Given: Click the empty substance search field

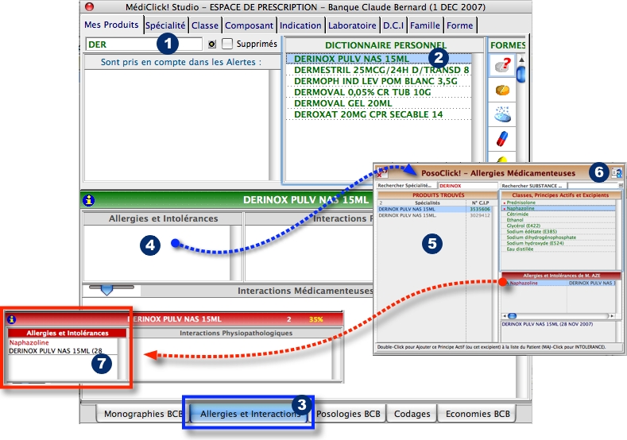Looking at the screenshot, I should [x=593, y=186].
